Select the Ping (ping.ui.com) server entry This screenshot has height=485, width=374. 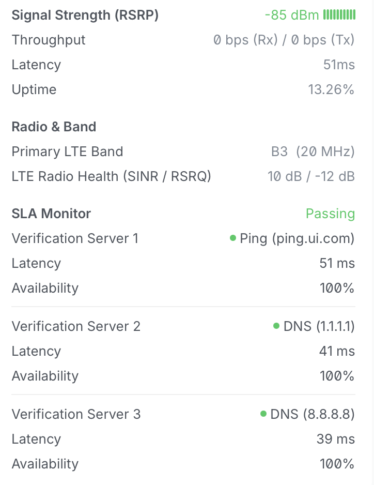[297, 239]
